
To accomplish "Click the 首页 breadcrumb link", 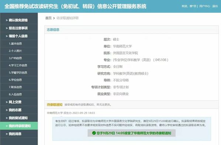I will coord(48,18).
